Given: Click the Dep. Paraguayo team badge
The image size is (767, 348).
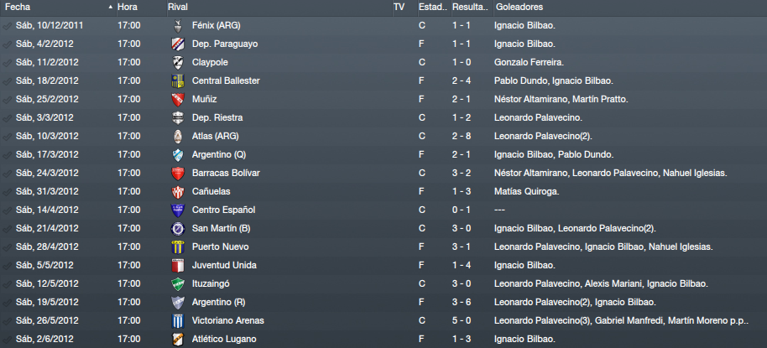Looking at the screenshot, I should pyautogui.click(x=178, y=44).
